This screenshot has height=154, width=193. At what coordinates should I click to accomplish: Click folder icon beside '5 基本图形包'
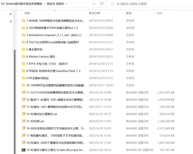(x=23, y=49)
